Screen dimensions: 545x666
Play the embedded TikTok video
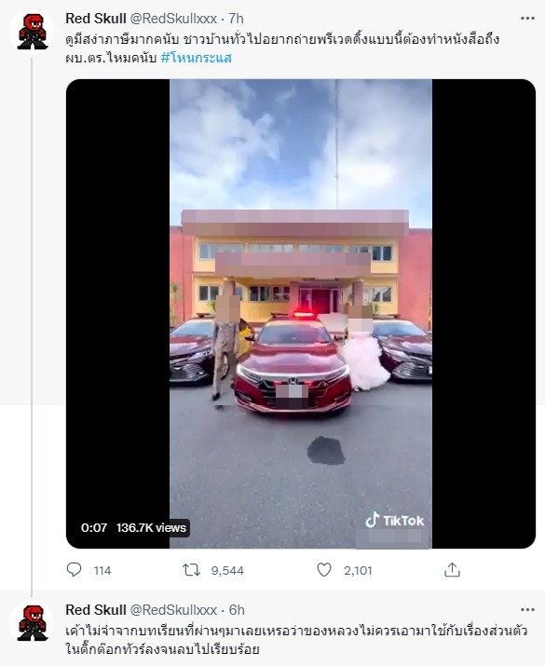(x=301, y=314)
